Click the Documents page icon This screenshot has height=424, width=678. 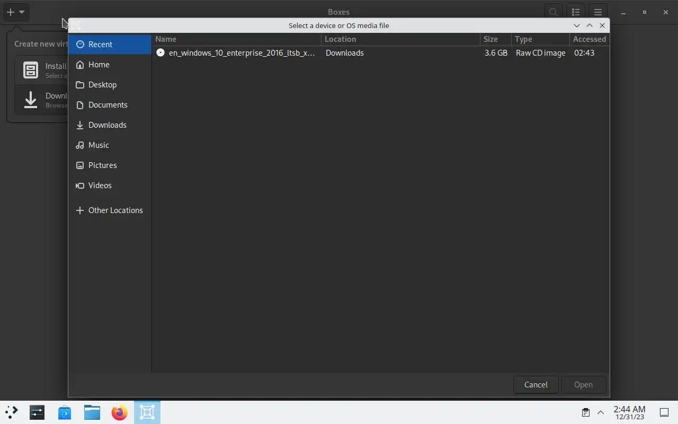80,105
